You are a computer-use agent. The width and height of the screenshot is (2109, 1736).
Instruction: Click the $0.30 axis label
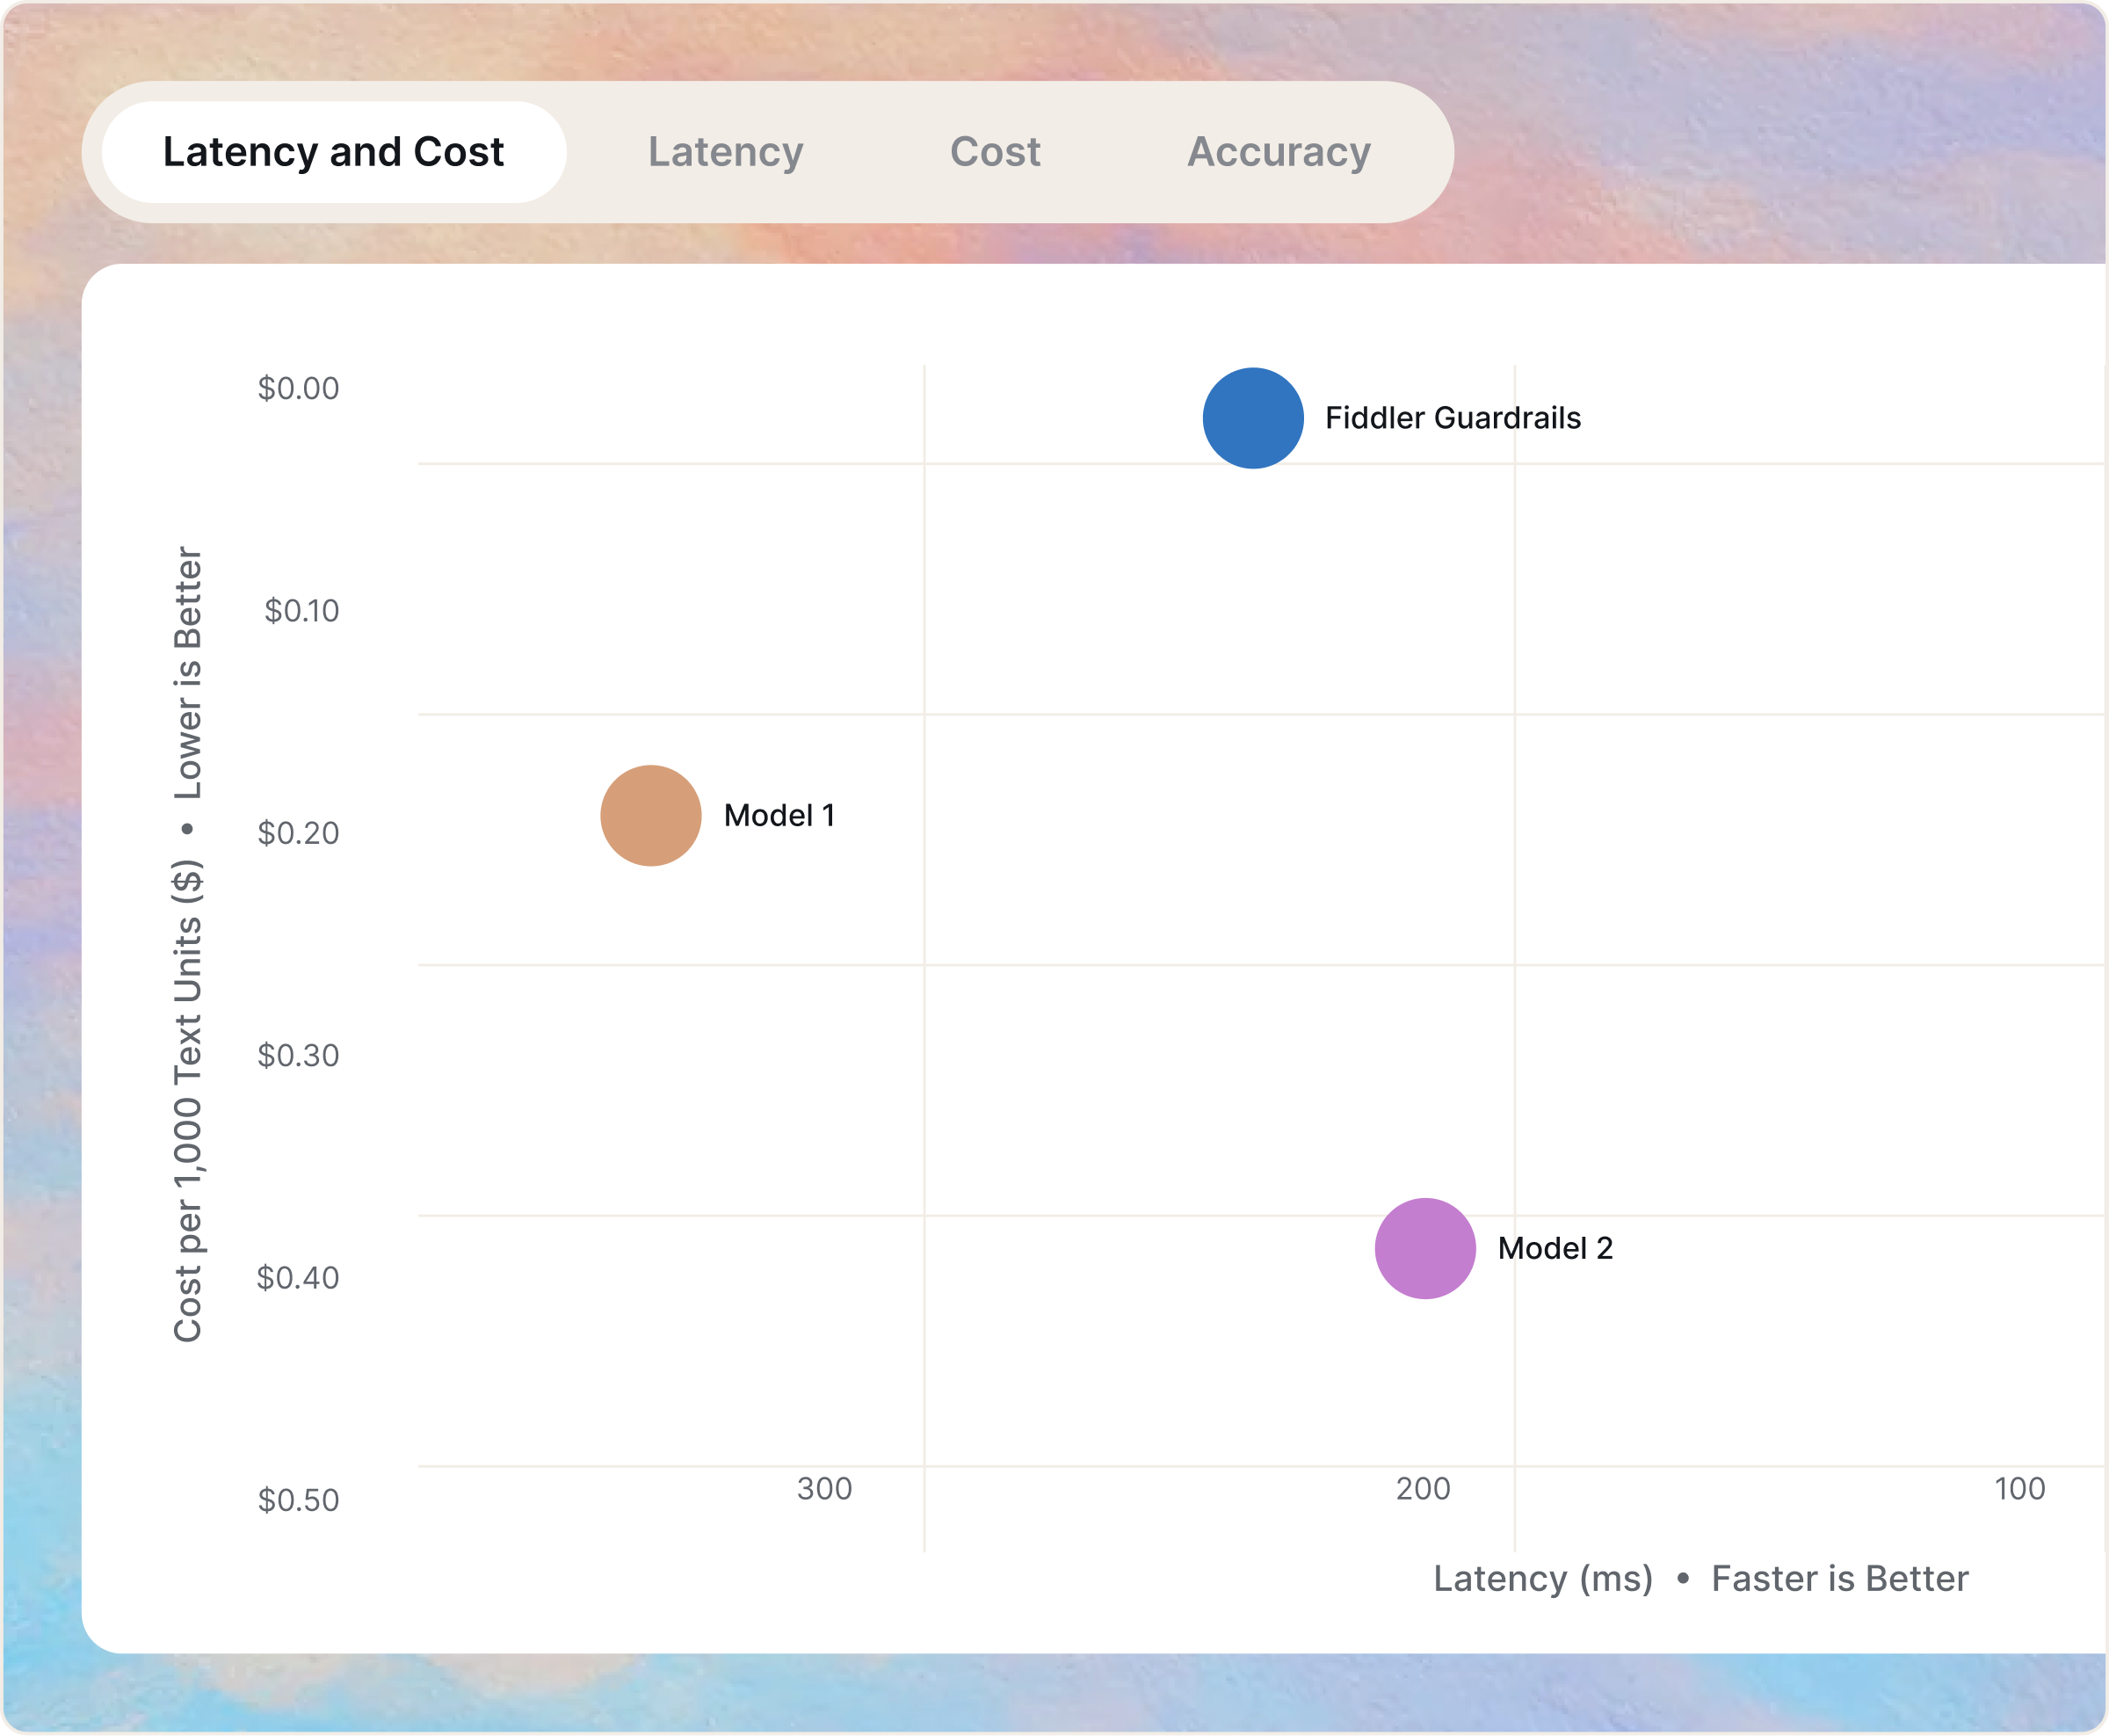tap(299, 1056)
